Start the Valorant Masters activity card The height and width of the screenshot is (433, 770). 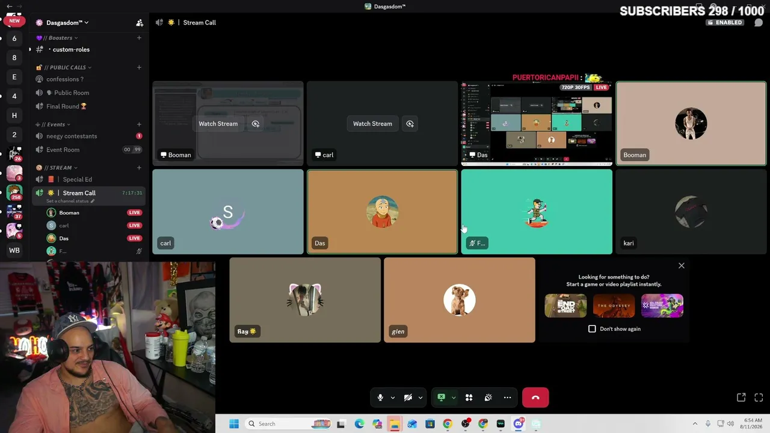pyautogui.click(x=662, y=306)
